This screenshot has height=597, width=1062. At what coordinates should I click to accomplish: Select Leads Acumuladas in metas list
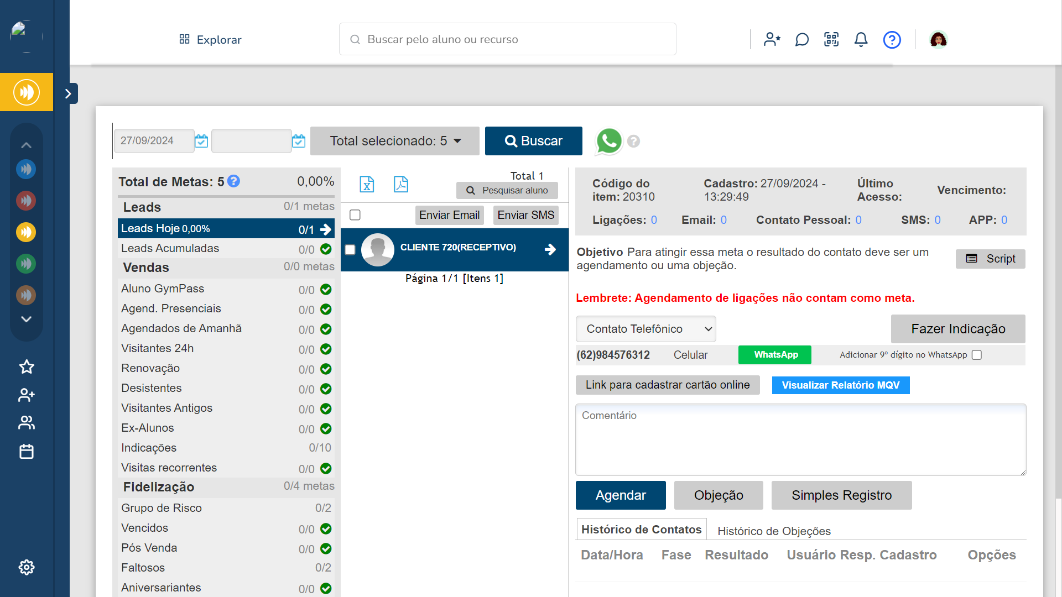coord(170,248)
